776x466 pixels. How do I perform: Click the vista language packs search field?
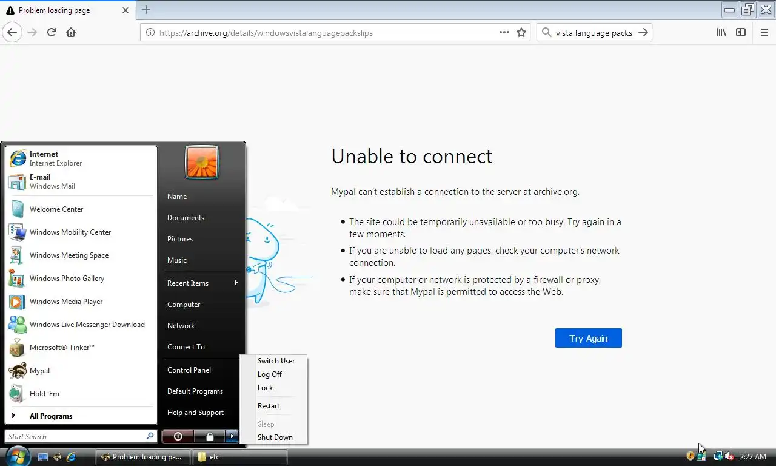(x=594, y=33)
